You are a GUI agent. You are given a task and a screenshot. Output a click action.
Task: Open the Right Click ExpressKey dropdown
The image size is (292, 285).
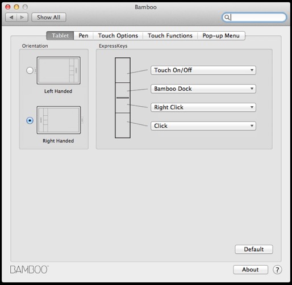coord(203,107)
